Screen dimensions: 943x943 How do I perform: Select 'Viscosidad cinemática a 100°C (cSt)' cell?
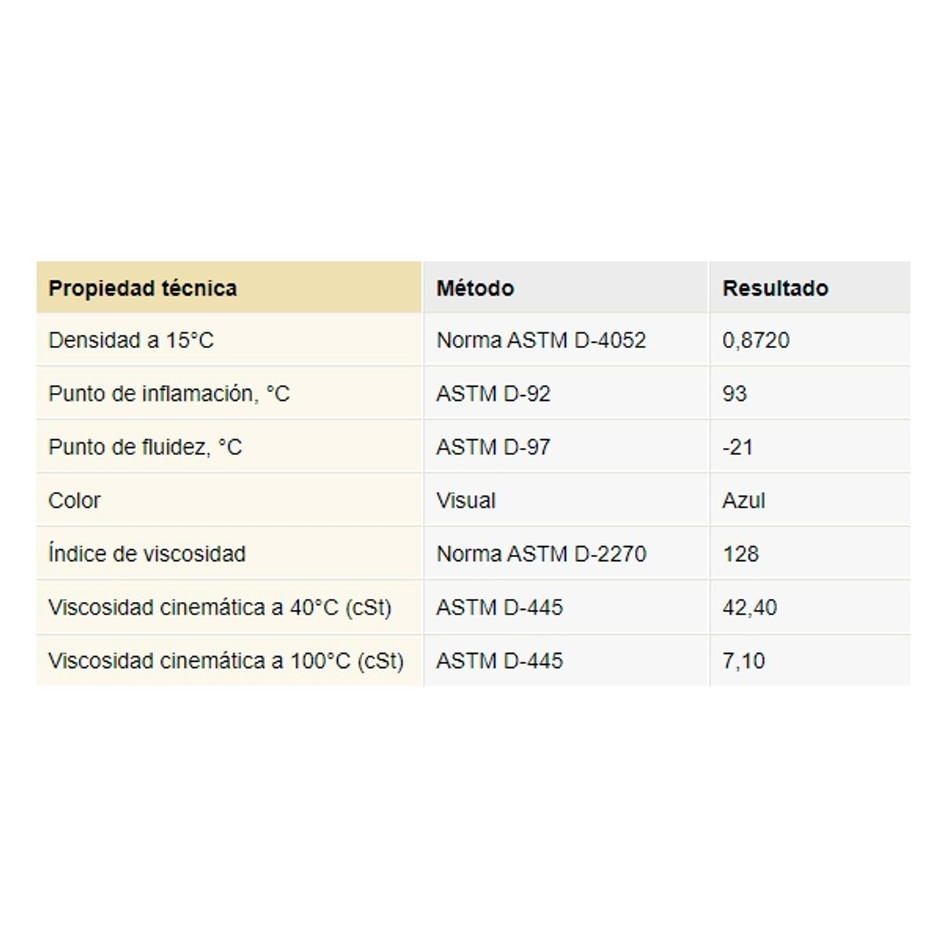226,661
